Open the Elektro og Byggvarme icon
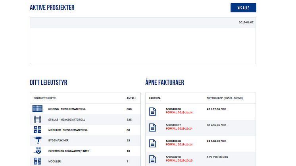Screen dimensions: 296x166 [38, 151]
